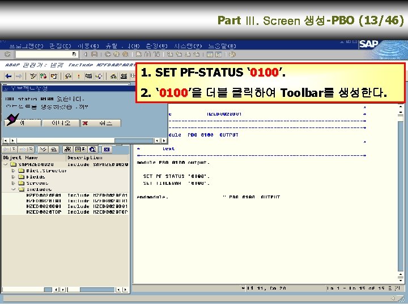Collapse the SAPMZED0020 root node
The image size is (408, 306).
pos(6,164)
